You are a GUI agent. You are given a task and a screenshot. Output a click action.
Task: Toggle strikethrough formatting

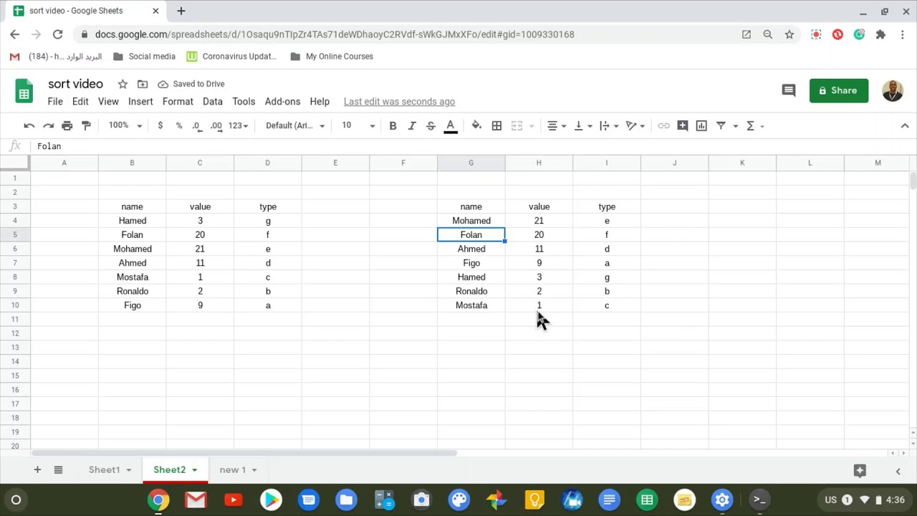(431, 125)
